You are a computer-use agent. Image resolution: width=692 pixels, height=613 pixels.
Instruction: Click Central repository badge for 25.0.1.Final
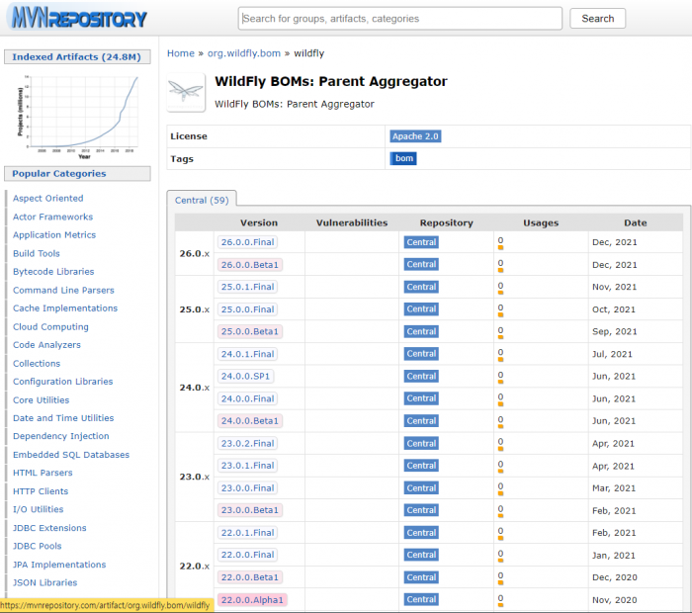pyautogui.click(x=421, y=287)
